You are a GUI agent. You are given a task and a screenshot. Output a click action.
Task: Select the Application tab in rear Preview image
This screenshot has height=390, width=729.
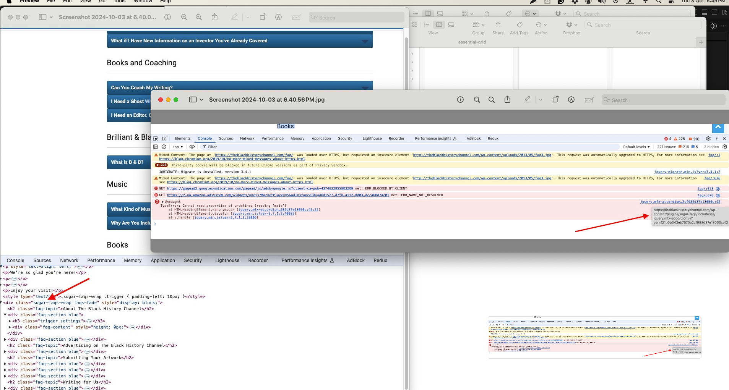[163, 261]
